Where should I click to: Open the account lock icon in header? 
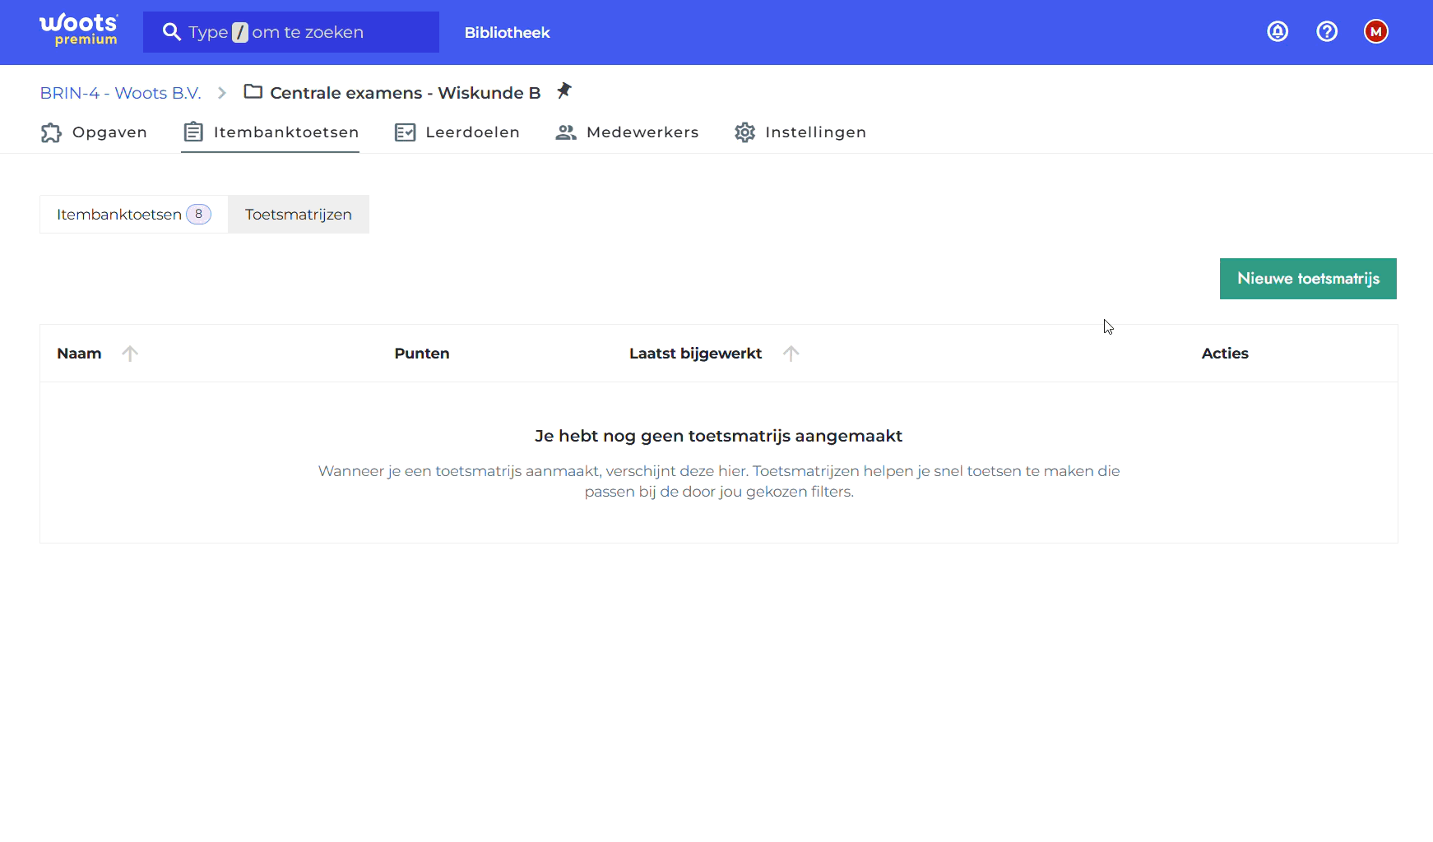tap(1278, 31)
